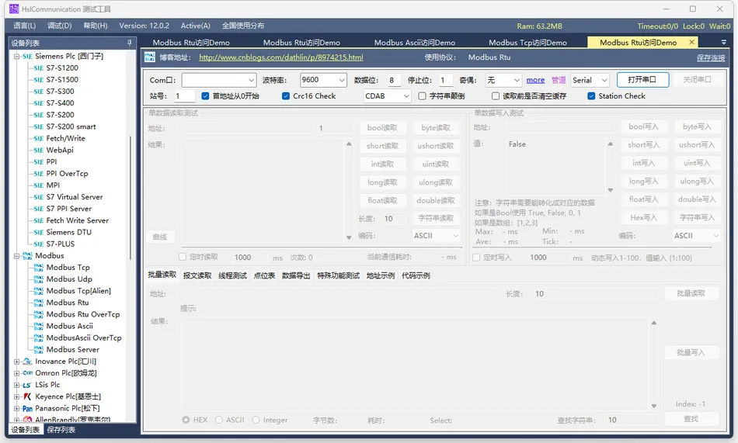Screen dimensions: 738x443
Task: Click the Modbus Rtu node icon
Action: [x=39, y=303]
